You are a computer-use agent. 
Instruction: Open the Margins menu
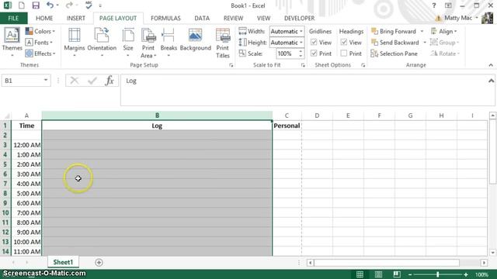click(75, 43)
